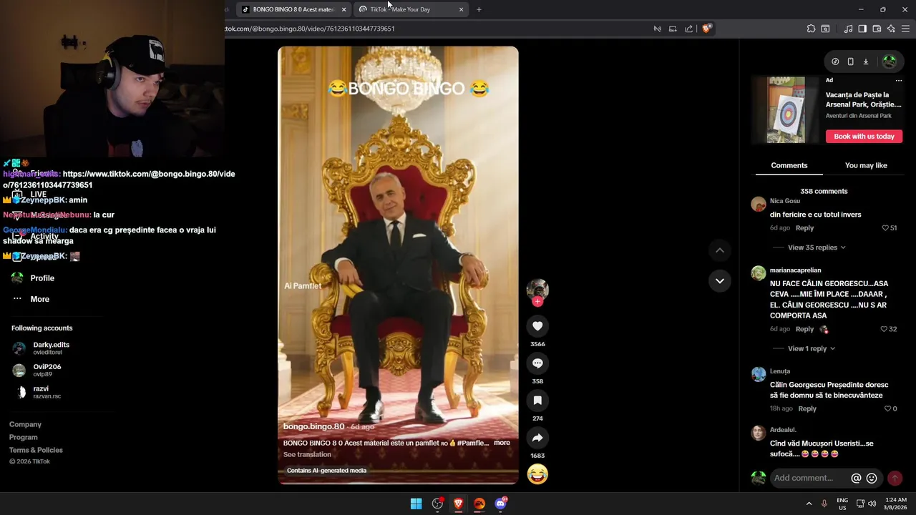Open Brave Shields lion icon in address bar
Viewport: 916px width, 515px height.
(706, 29)
